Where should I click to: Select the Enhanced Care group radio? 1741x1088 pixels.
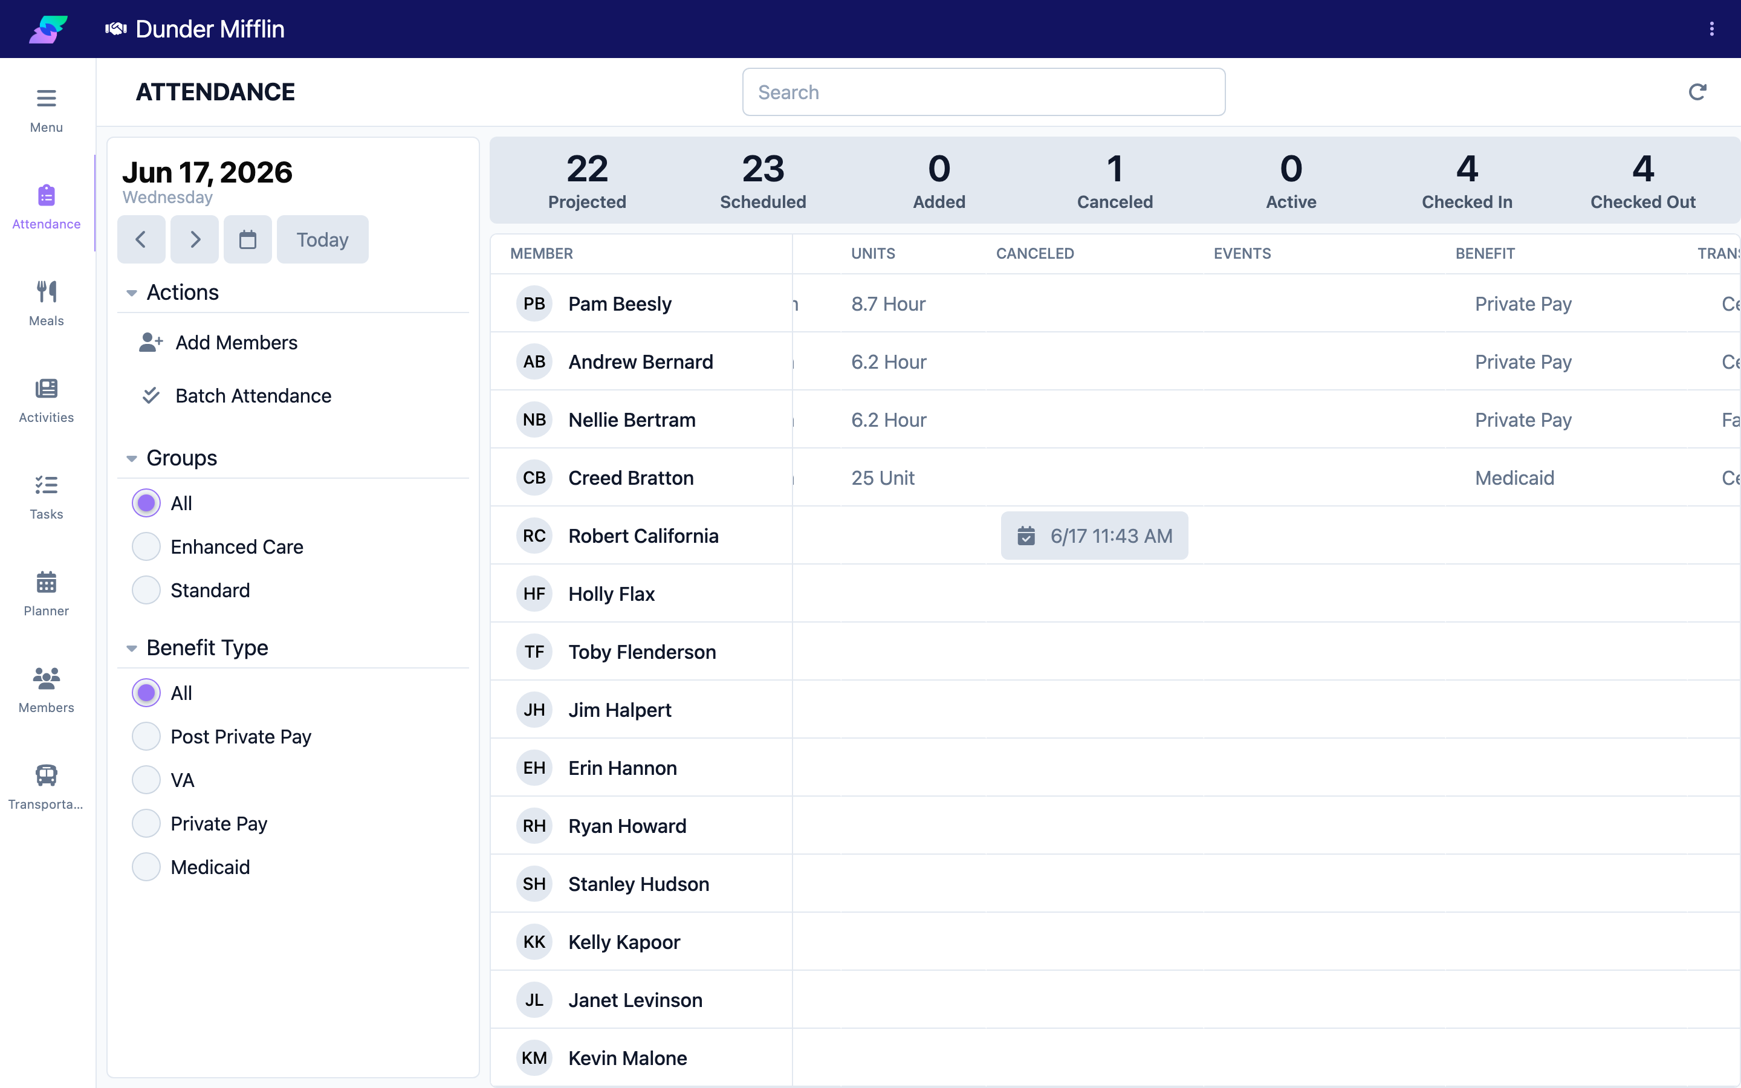pos(146,547)
